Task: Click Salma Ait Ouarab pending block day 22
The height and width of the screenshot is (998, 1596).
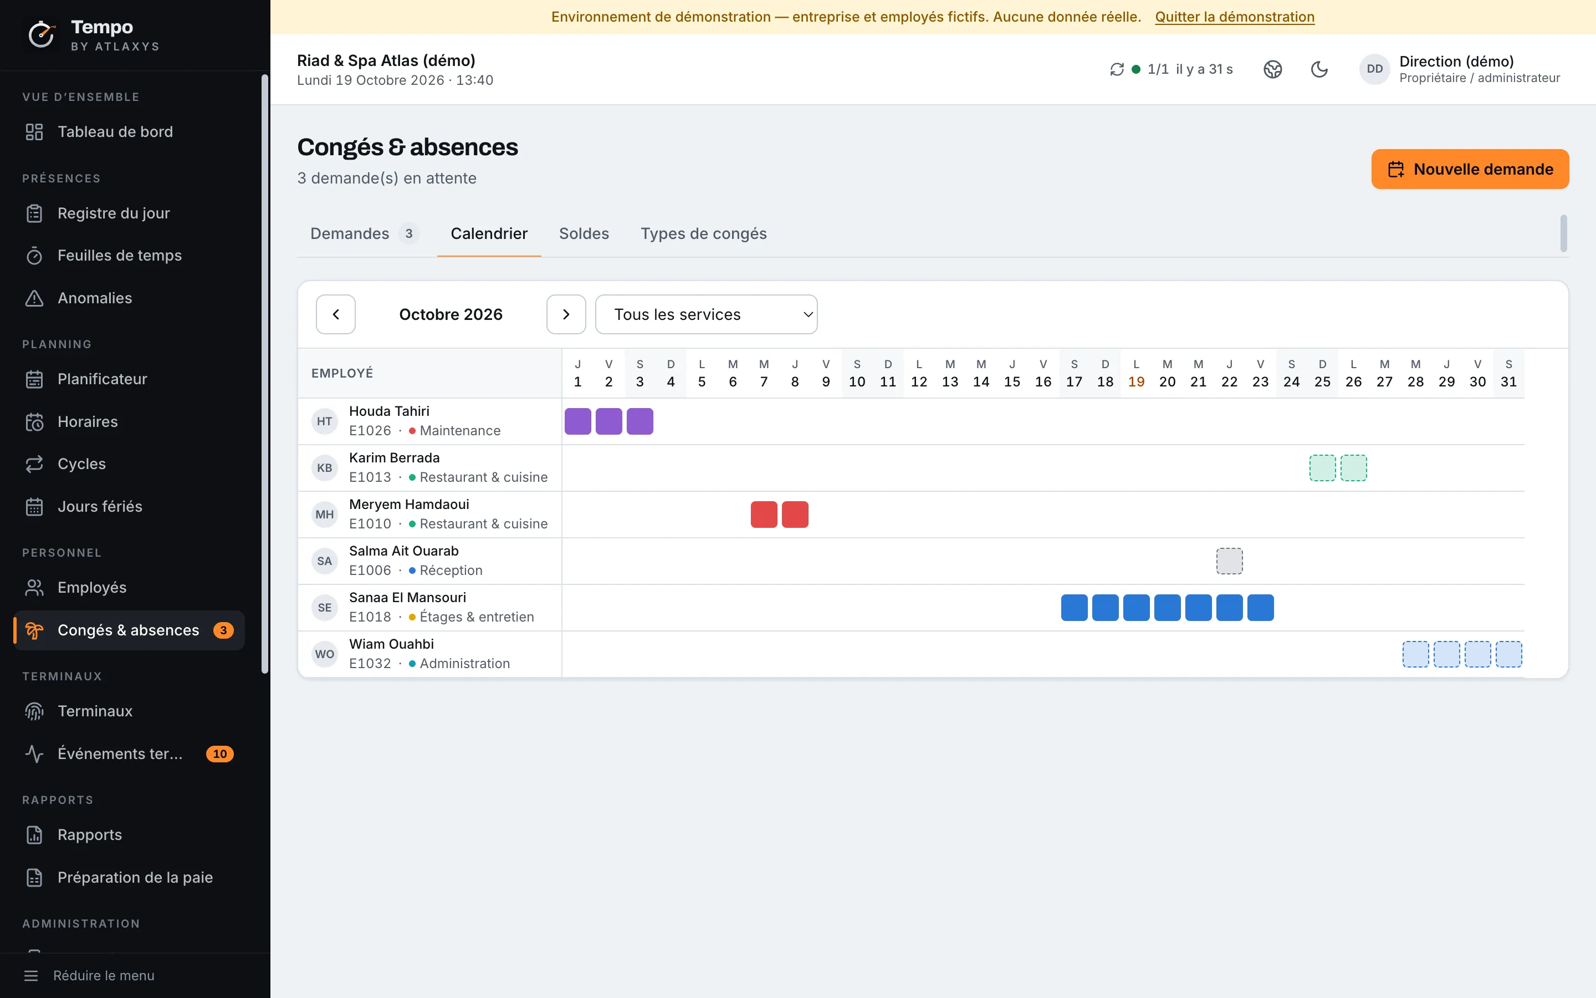Action: point(1229,561)
